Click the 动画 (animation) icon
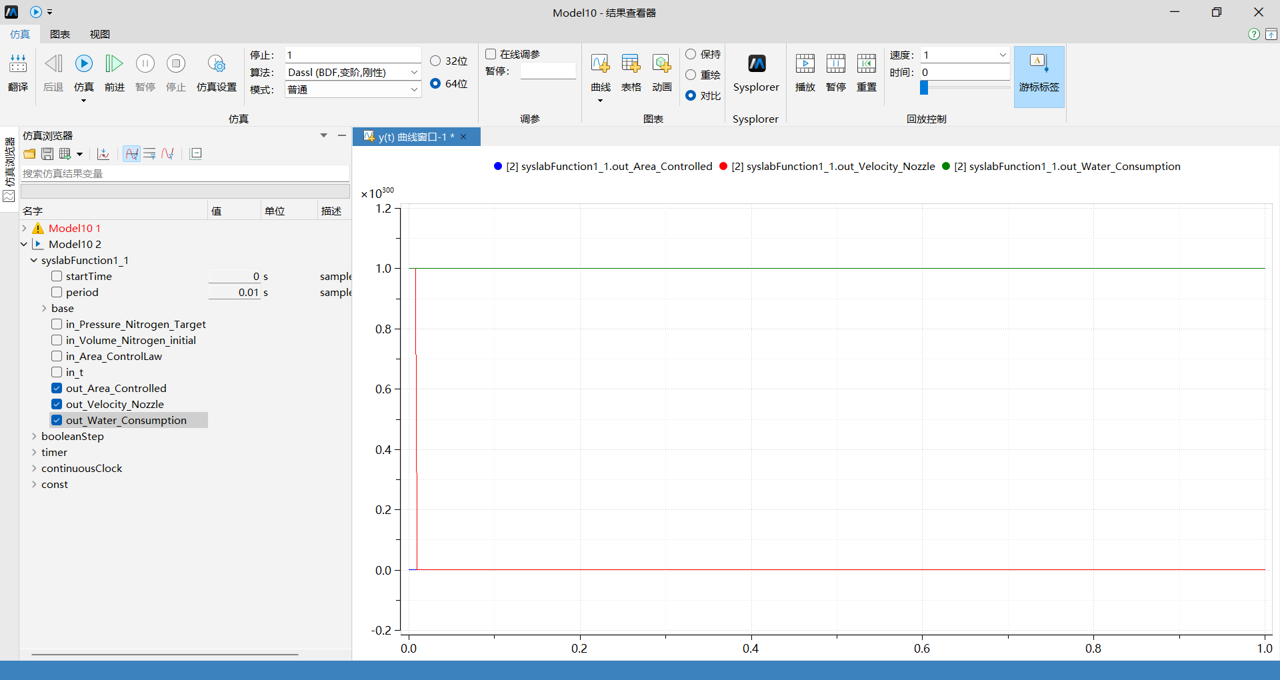The image size is (1280, 680). coord(661,73)
